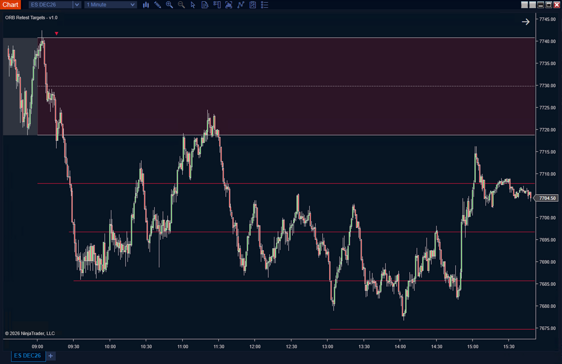This screenshot has height=364, width=562.
Task: Show the Data Box window
Action: (x=205, y=5)
